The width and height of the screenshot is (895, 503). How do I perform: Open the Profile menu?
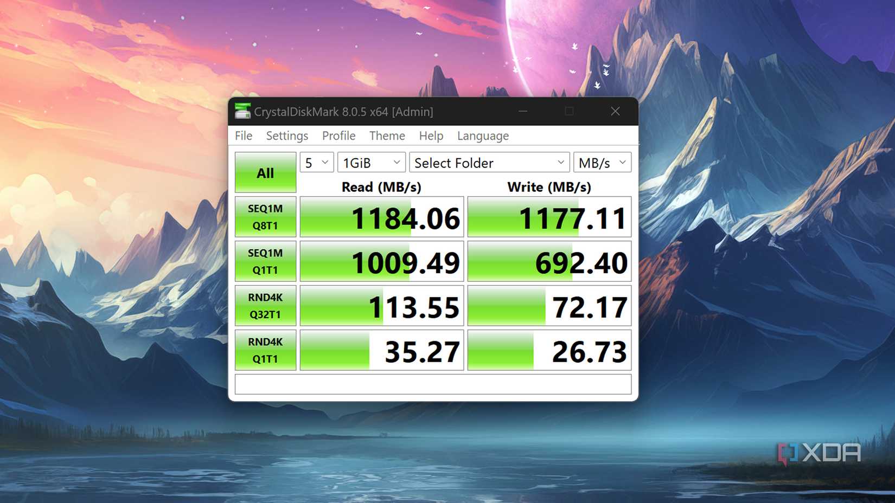coord(339,136)
